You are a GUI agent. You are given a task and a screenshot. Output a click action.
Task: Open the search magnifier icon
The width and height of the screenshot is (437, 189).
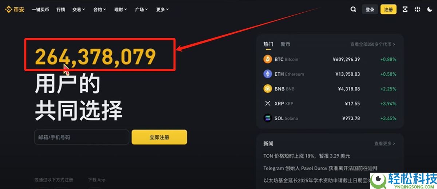pos(353,9)
